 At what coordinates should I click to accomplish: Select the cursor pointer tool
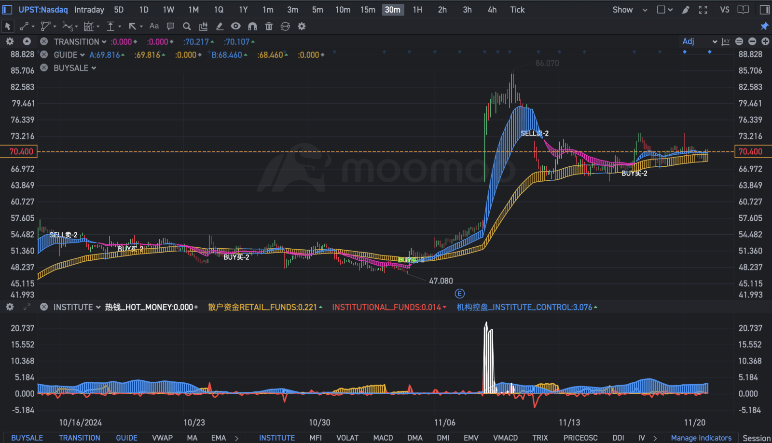tap(8, 27)
